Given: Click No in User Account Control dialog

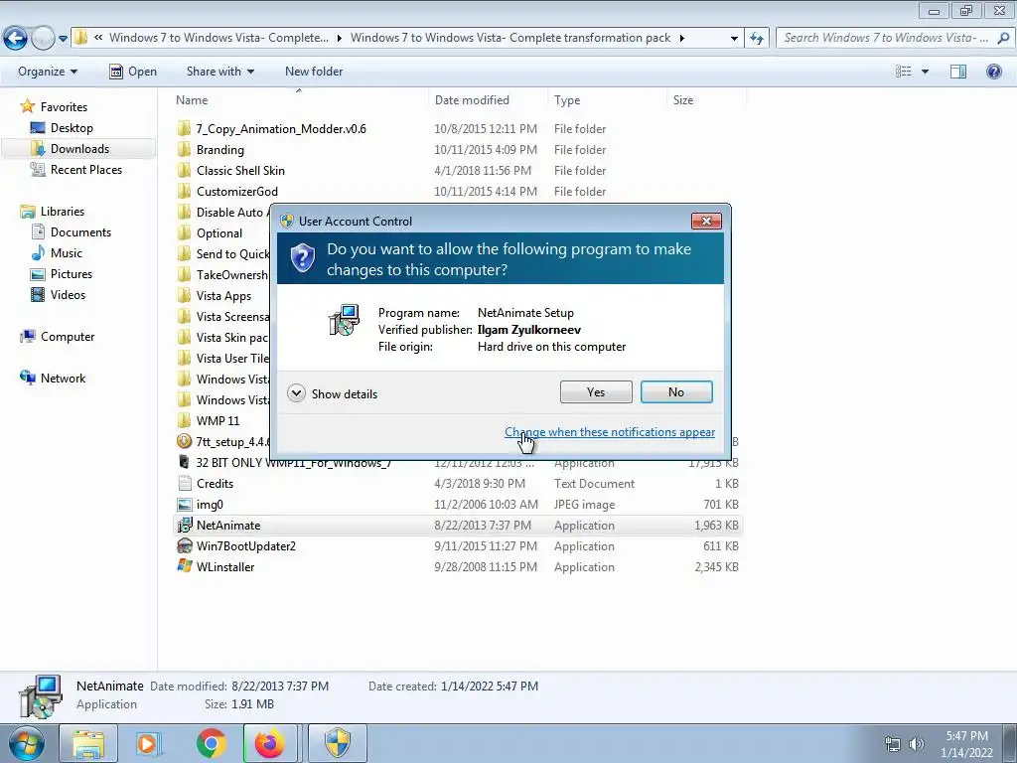Looking at the screenshot, I should coord(675,391).
